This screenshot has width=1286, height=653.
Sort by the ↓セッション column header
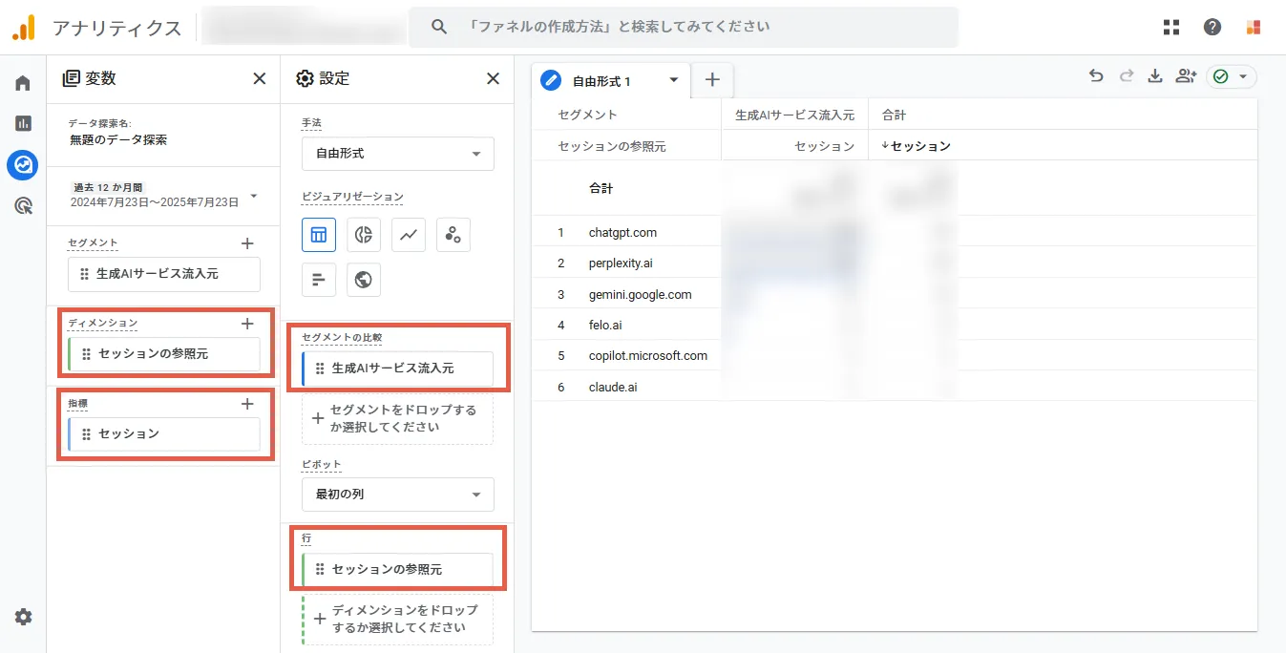pos(917,146)
